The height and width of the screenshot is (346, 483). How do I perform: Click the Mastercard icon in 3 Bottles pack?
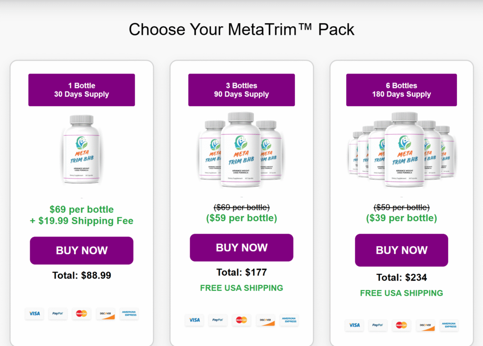point(241,320)
